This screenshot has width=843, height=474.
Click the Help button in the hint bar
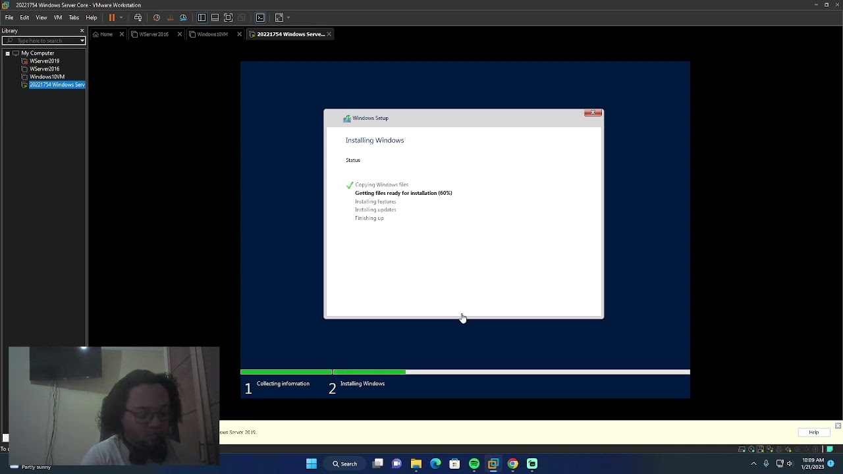click(813, 433)
